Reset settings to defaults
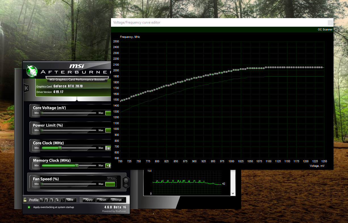The height and width of the screenshot is (223, 348). point(103,200)
